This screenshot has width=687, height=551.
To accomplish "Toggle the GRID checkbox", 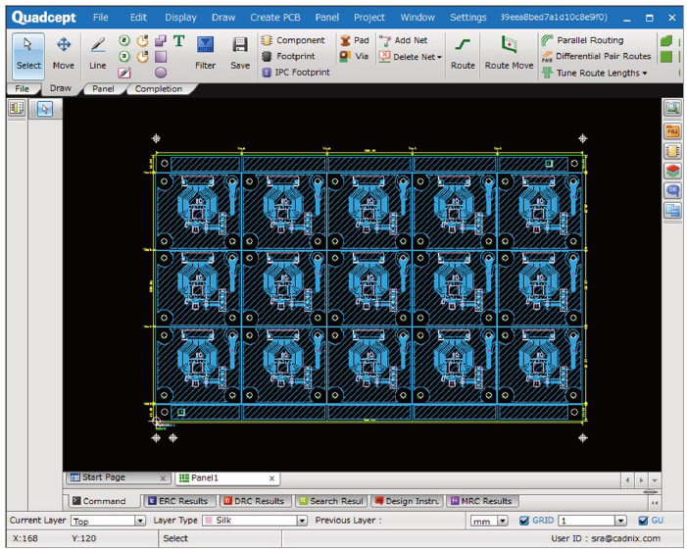I will click(524, 521).
